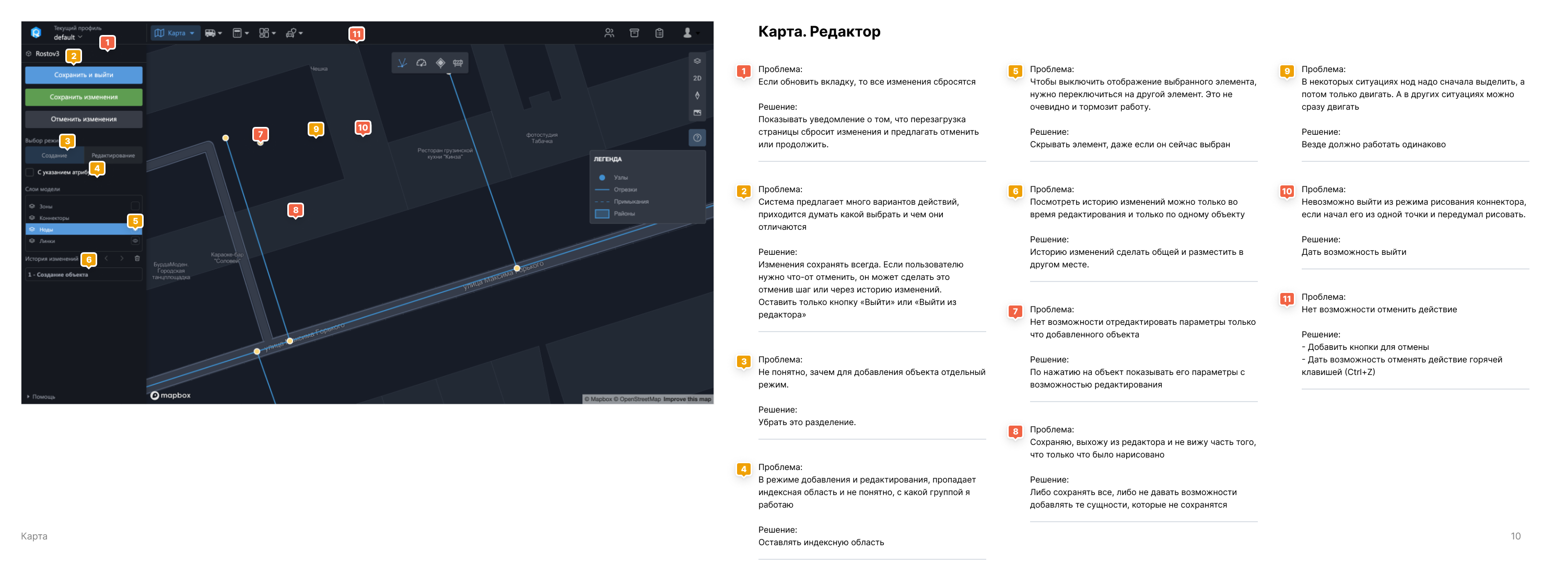Open the current profile 'default' dropdown

tap(67, 37)
